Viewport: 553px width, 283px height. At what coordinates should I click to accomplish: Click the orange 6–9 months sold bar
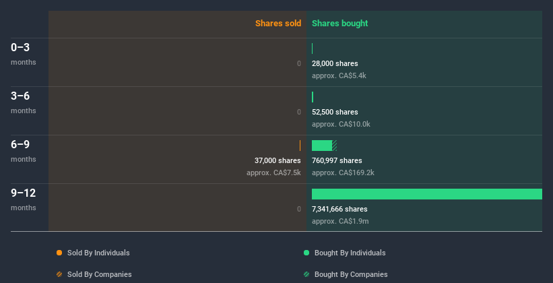click(x=300, y=146)
